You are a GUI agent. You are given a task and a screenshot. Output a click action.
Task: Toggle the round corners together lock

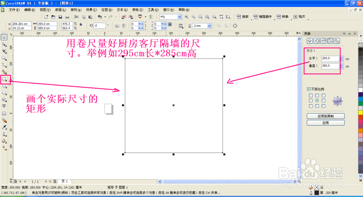tap(170, 25)
